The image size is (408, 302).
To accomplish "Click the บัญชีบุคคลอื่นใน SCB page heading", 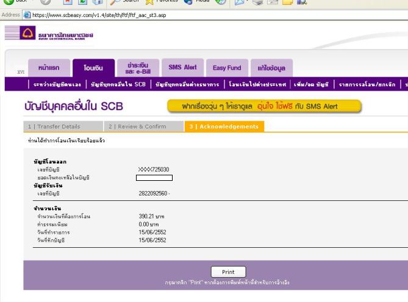I will [x=74, y=106].
